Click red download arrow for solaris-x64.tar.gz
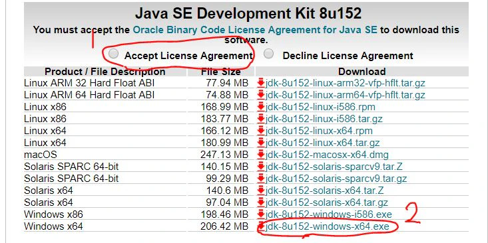Image resolution: width=488 pixels, height=243 pixels. coord(261,202)
